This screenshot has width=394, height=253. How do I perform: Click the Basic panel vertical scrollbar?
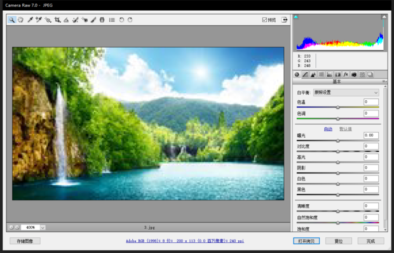point(385,158)
